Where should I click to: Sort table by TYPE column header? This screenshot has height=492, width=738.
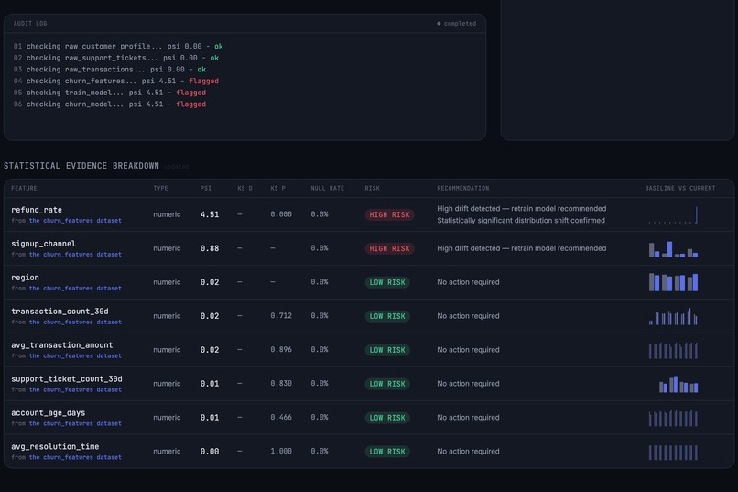[160, 189]
